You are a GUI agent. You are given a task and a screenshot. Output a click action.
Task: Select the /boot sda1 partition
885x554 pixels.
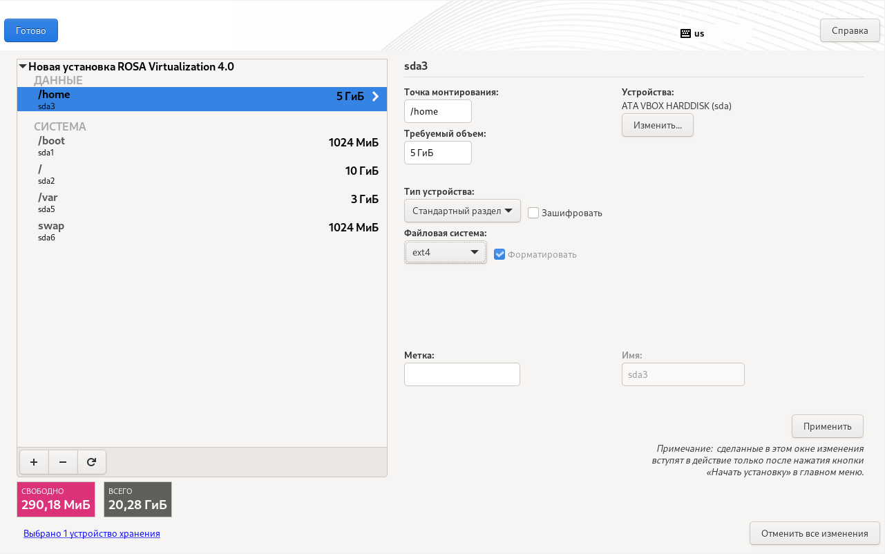(x=202, y=146)
